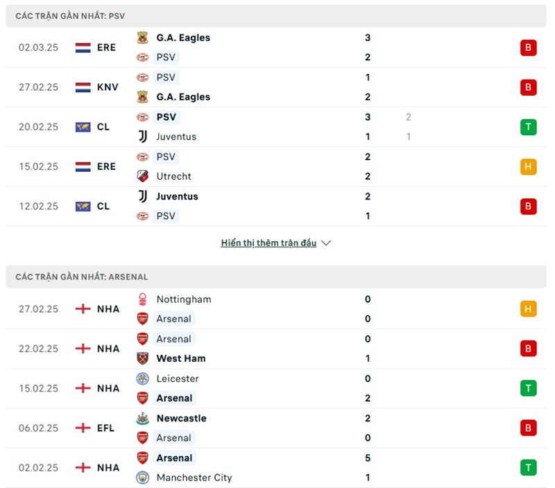
Task: Open the Leicester club logo
Action: pyautogui.click(x=142, y=378)
